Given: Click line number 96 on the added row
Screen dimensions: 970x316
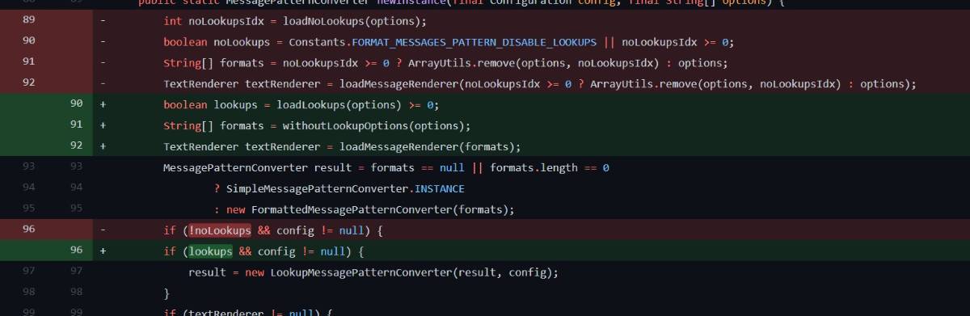Looking at the screenshot, I should click(77, 251).
